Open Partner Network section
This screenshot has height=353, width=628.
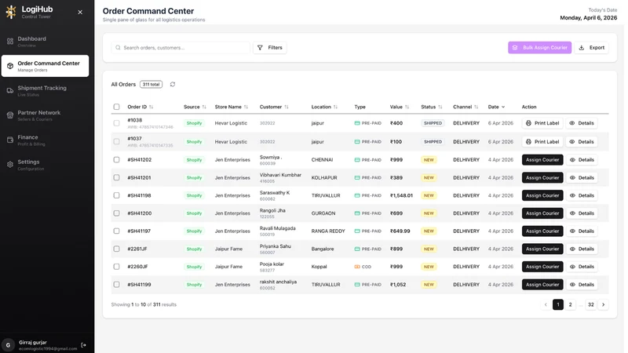(x=45, y=115)
